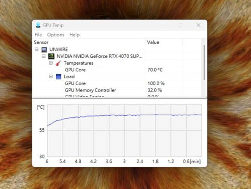Click the blue Load bars icon

[x=58, y=77]
